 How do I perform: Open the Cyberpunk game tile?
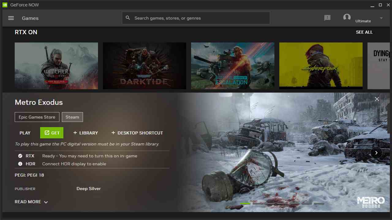pyautogui.click(x=321, y=66)
